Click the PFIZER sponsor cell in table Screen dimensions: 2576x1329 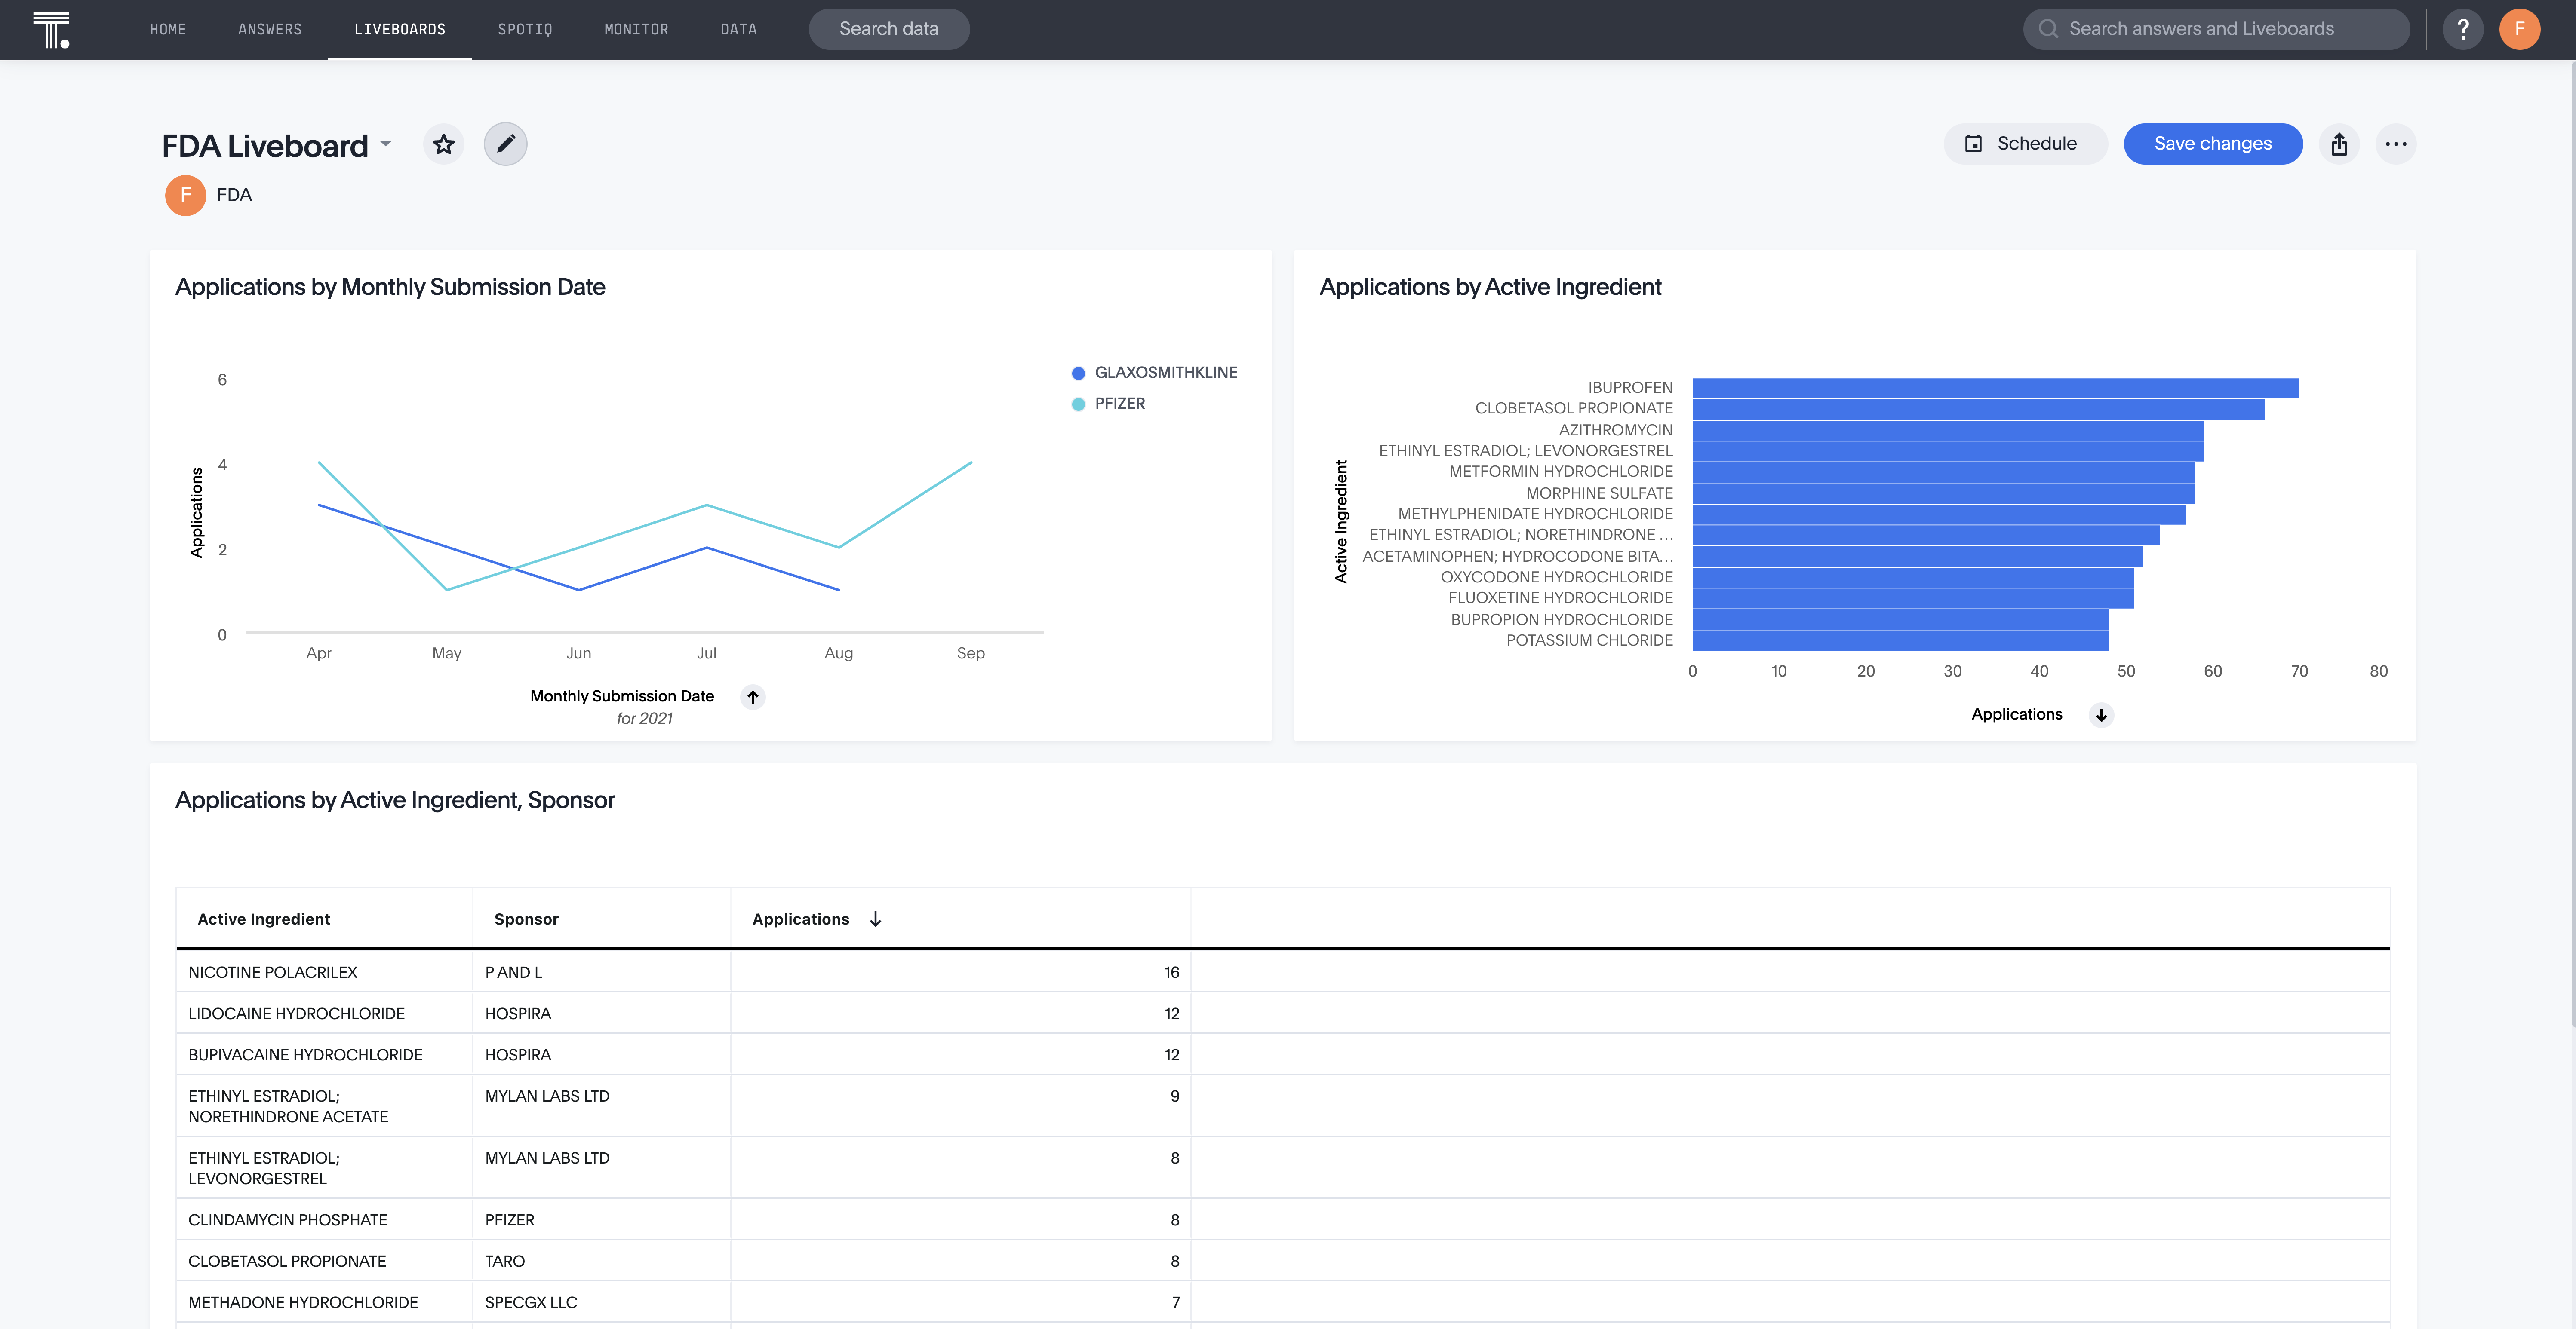coord(601,1220)
